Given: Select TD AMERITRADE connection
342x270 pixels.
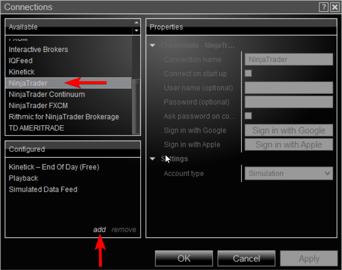Looking at the screenshot, I should tap(68, 128).
